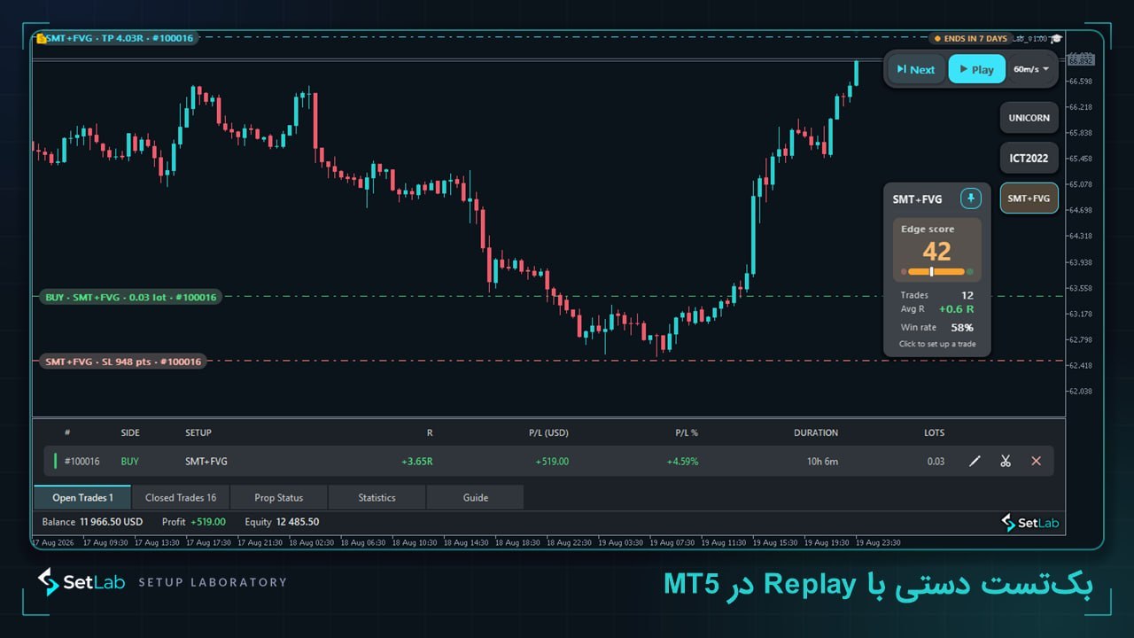This screenshot has height=638, width=1134.
Task: Click trade number #100016 in the table row
Action: tap(82, 461)
